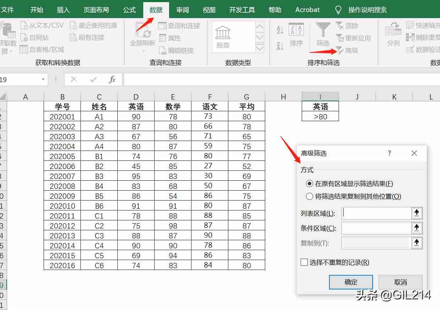Viewport: 440px width, 310px height.
Task: Click Reapply filter (重新应用)
Action: click(353, 38)
